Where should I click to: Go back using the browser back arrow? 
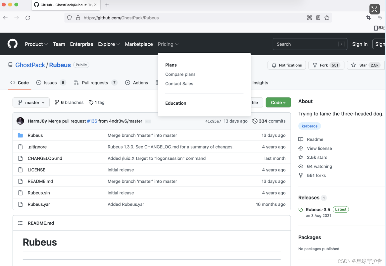pos(5,18)
